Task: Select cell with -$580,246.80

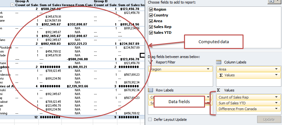Action: coord(77,59)
